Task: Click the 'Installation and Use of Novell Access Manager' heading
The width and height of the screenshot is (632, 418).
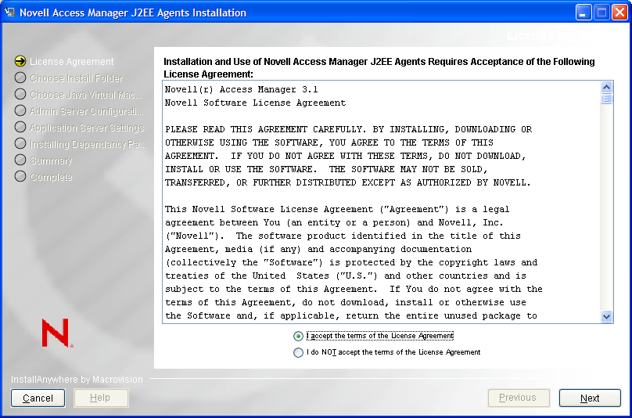Action: coord(379,68)
